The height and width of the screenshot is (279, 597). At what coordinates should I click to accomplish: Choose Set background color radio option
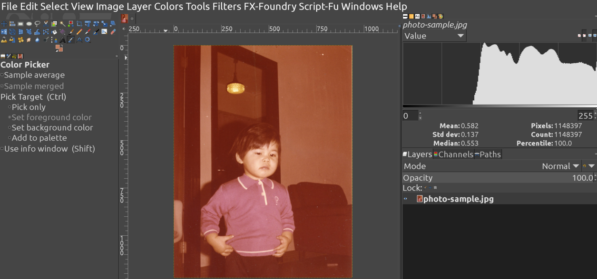(x=10, y=128)
